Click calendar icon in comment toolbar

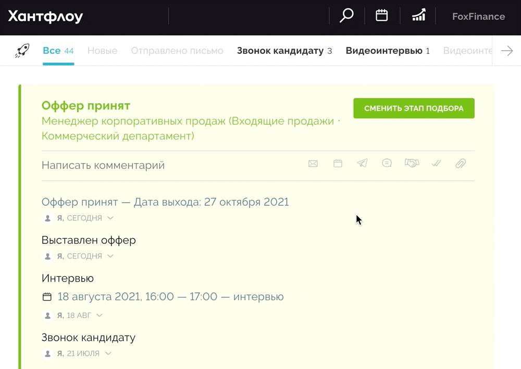click(338, 164)
